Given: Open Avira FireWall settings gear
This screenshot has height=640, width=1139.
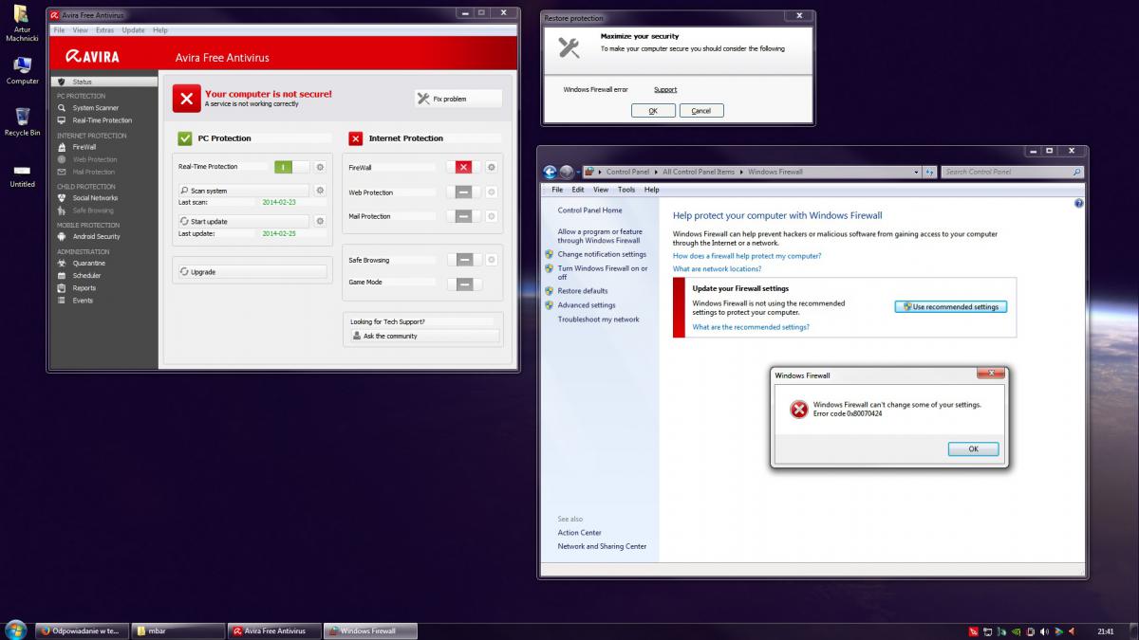Looking at the screenshot, I should click(x=492, y=167).
